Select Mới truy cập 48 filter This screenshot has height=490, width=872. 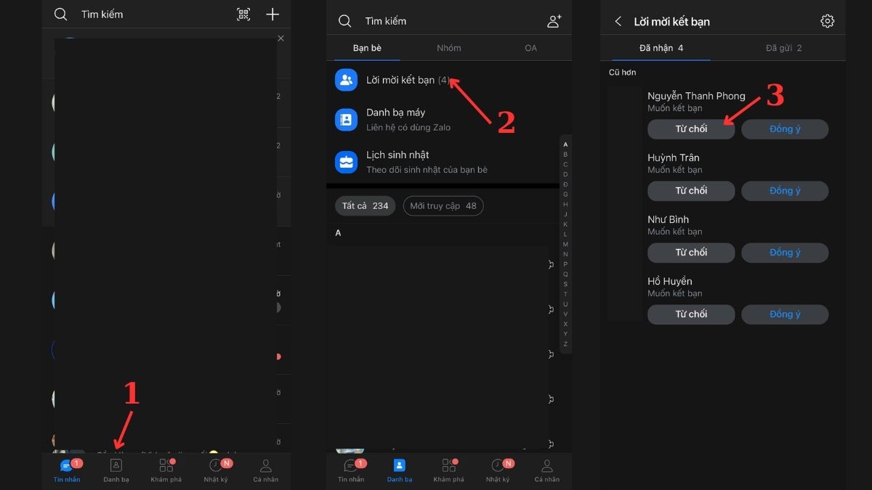point(443,205)
